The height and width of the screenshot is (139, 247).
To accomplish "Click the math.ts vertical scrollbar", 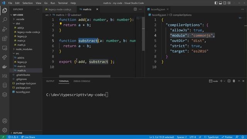I will pos(143,34).
